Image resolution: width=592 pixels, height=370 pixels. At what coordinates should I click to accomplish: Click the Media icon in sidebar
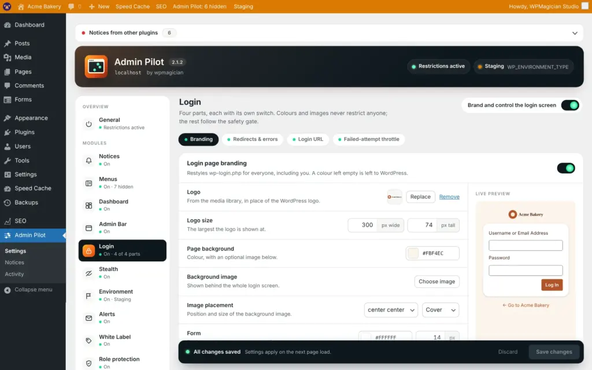tap(8, 57)
